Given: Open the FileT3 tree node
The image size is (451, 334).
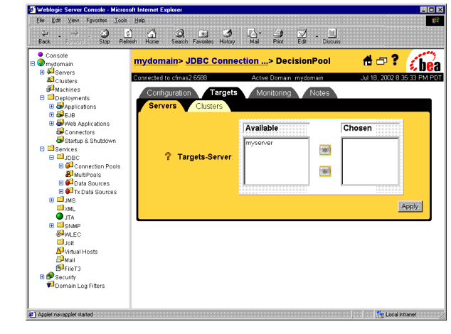Looking at the screenshot, I should [73, 269].
